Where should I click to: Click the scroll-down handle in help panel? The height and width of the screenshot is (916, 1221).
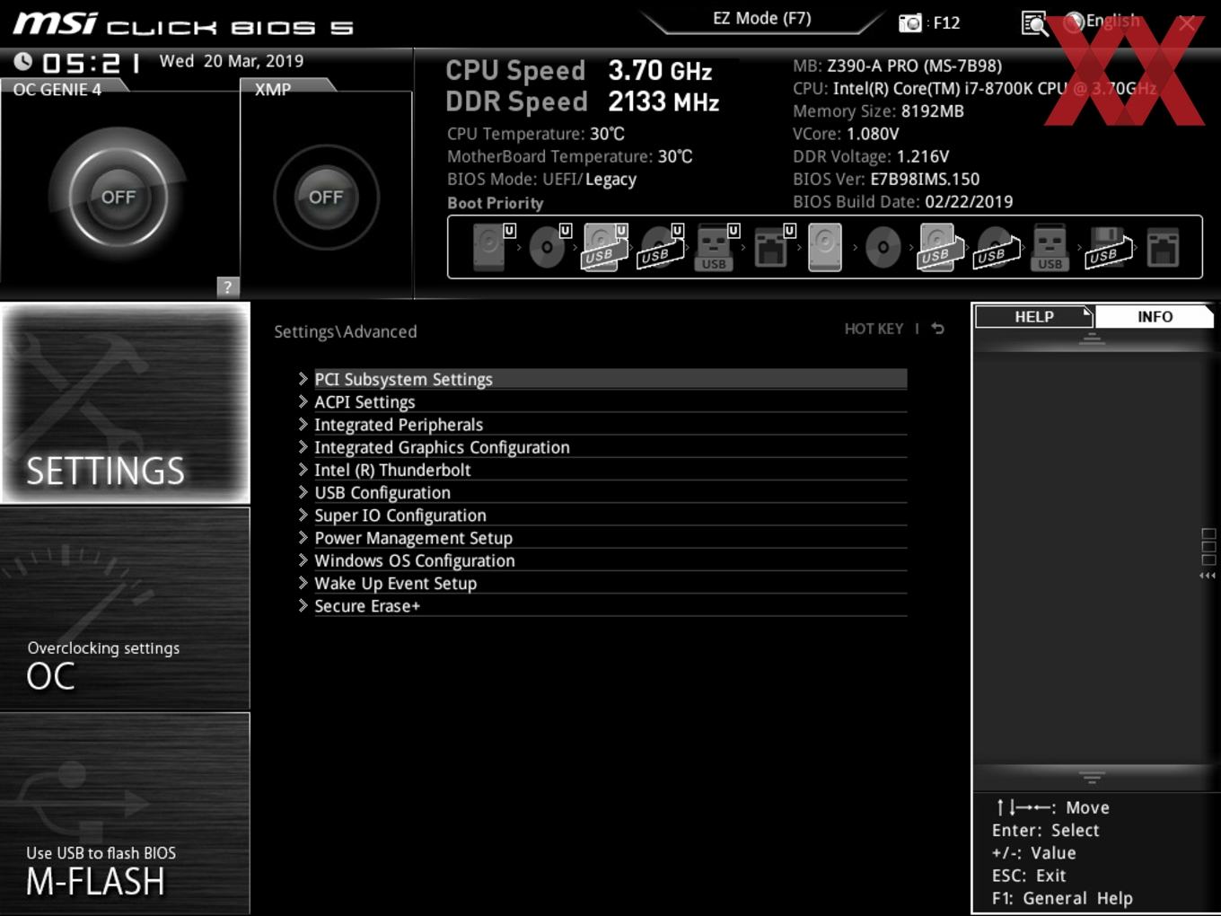pyautogui.click(x=1092, y=778)
